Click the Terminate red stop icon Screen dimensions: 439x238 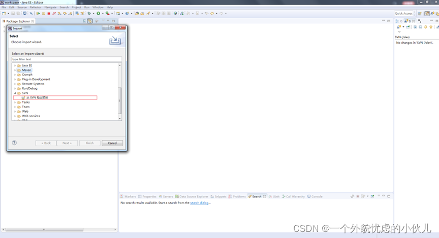click(49, 13)
